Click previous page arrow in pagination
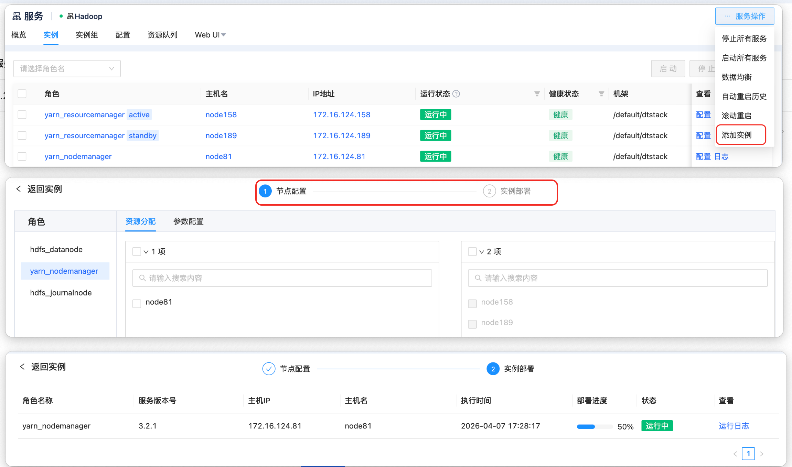 point(735,454)
